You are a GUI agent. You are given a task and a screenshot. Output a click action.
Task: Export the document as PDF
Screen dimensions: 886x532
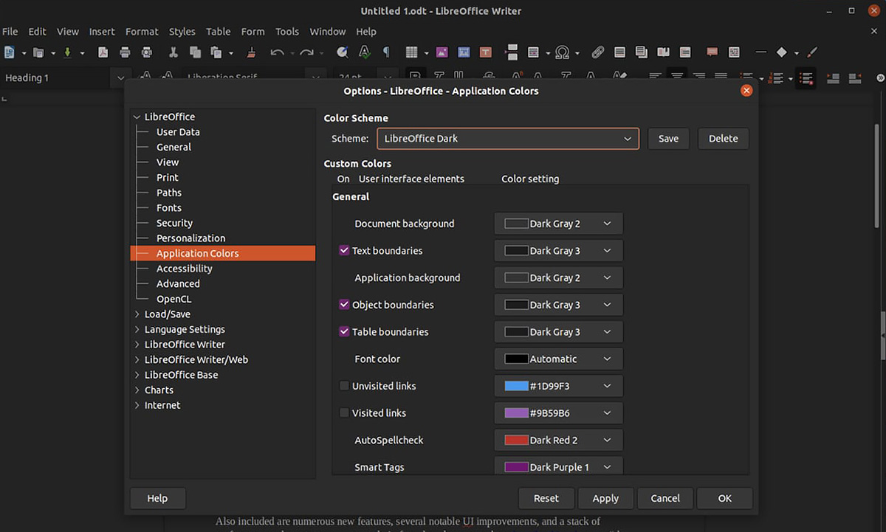point(103,52)
